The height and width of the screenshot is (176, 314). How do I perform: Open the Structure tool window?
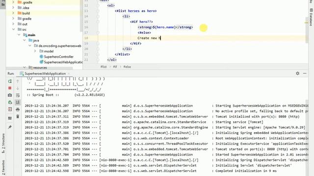coord(3,143)
